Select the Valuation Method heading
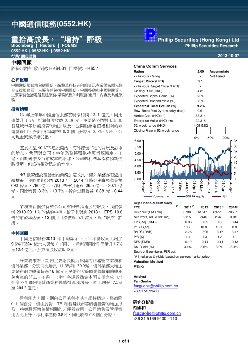The image size is (248, 351). point(148,262)
